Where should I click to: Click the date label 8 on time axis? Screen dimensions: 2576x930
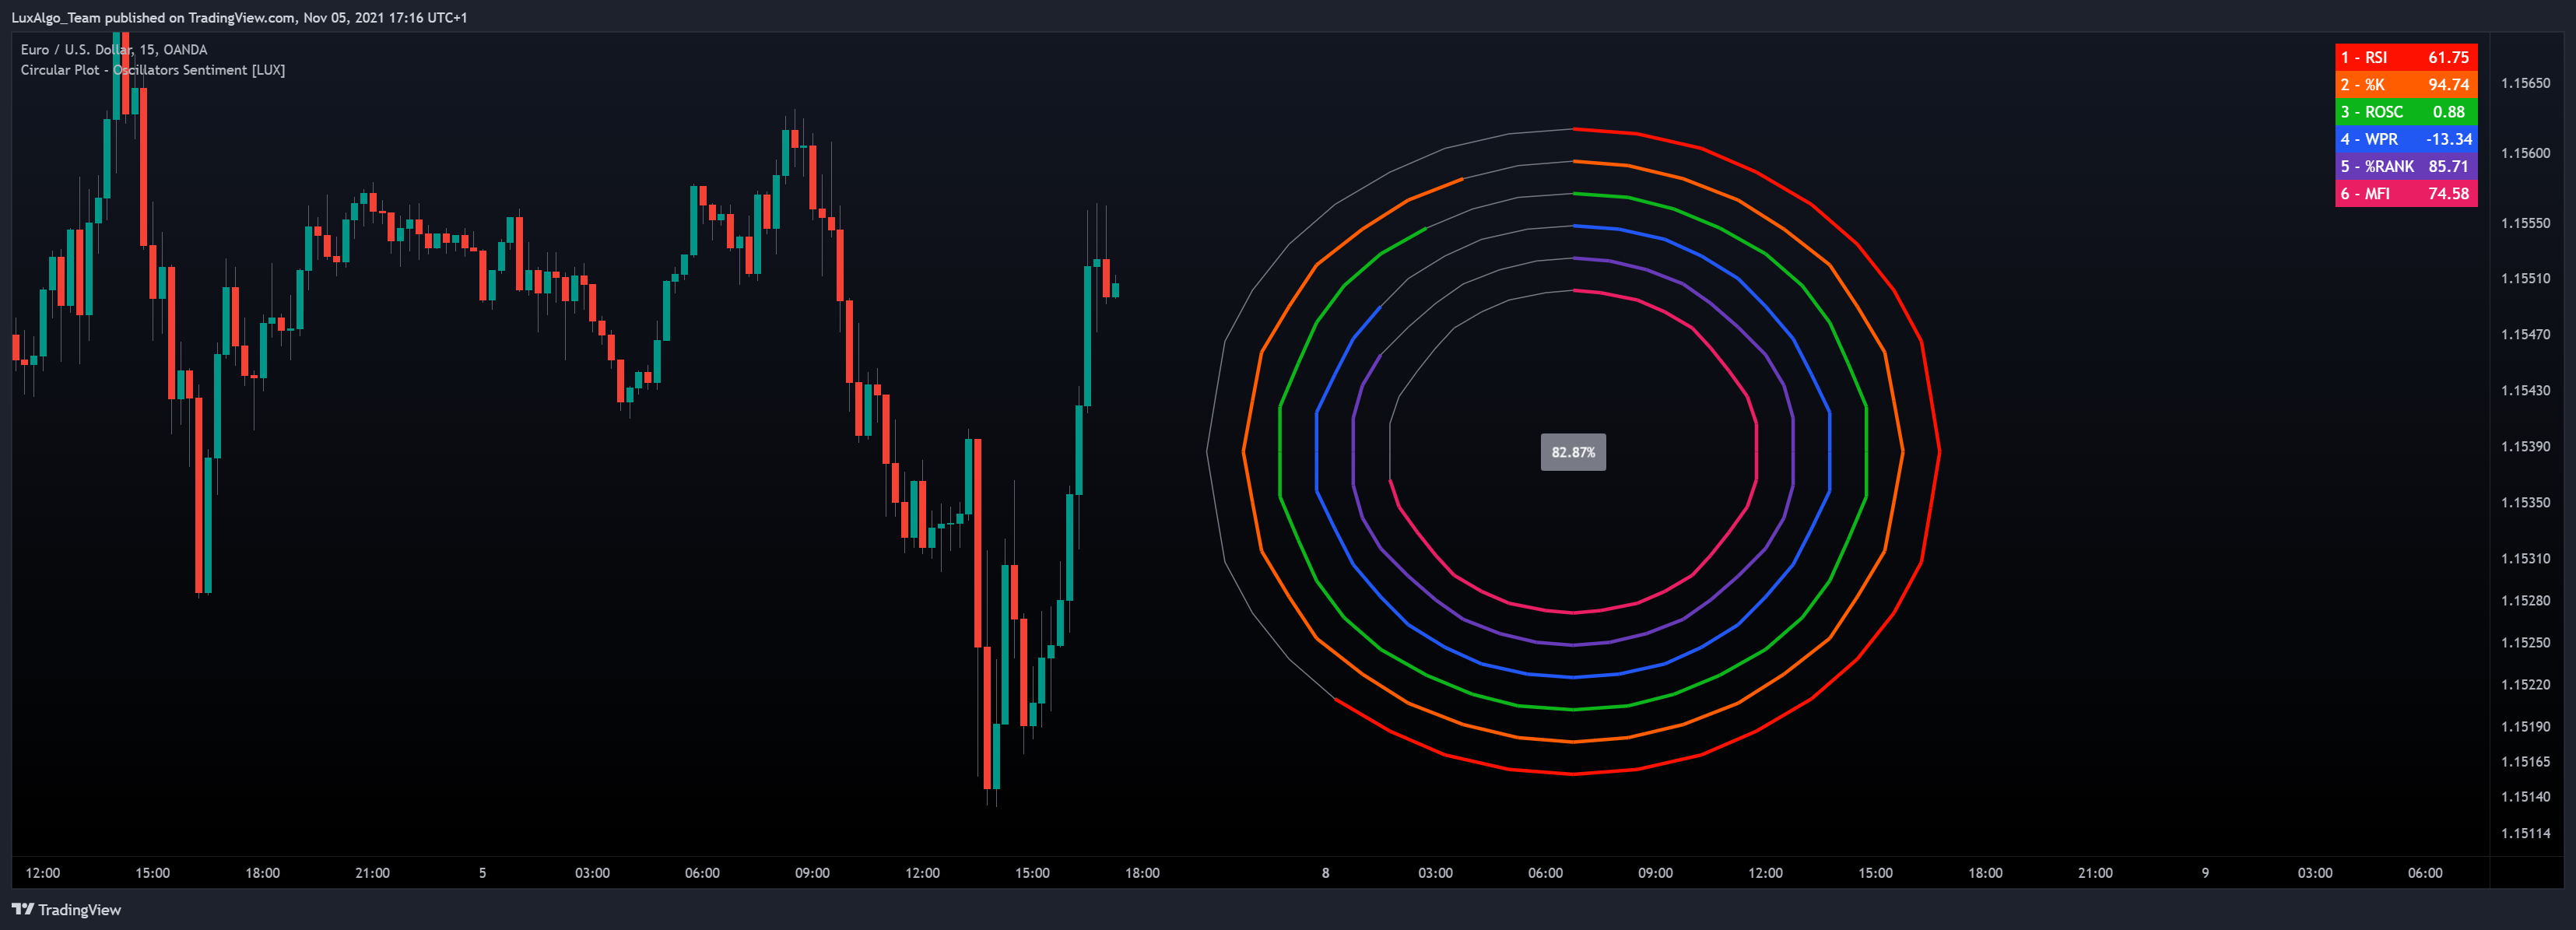pos(1325,872)
